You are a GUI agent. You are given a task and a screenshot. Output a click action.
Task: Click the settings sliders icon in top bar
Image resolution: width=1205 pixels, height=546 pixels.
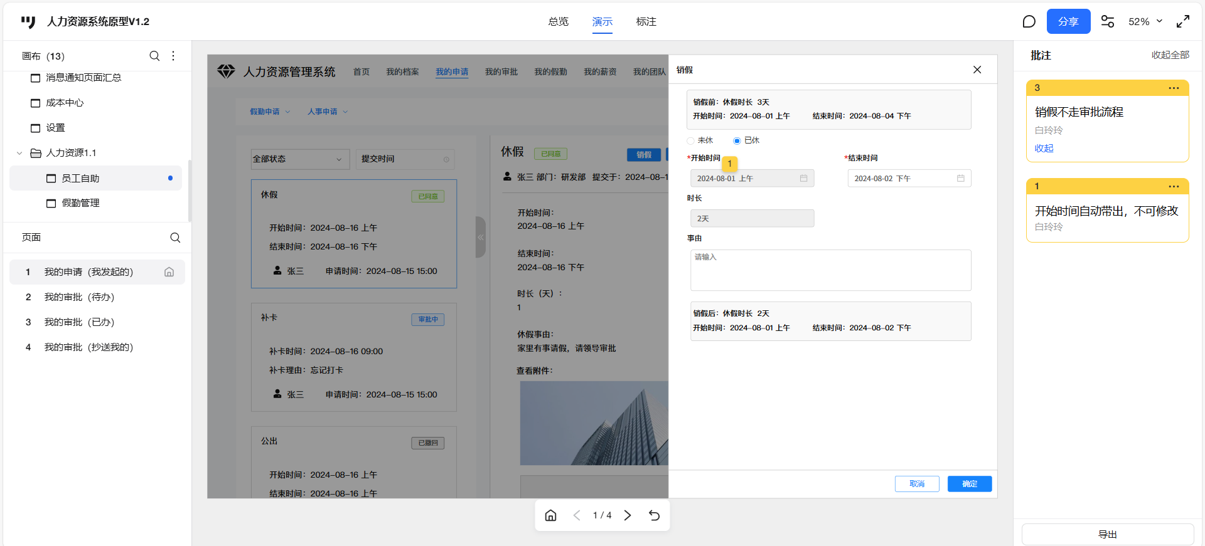[1108, 22]
